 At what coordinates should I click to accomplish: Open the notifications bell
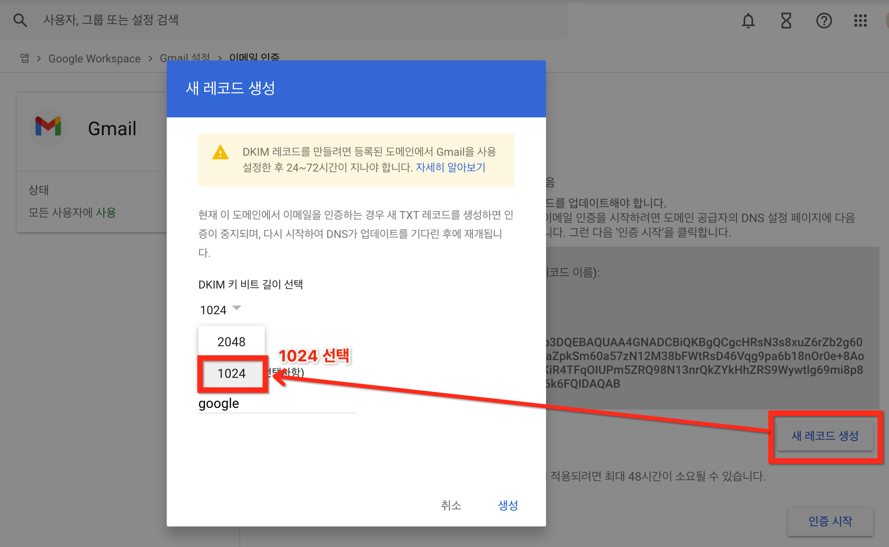coord(748,21)
